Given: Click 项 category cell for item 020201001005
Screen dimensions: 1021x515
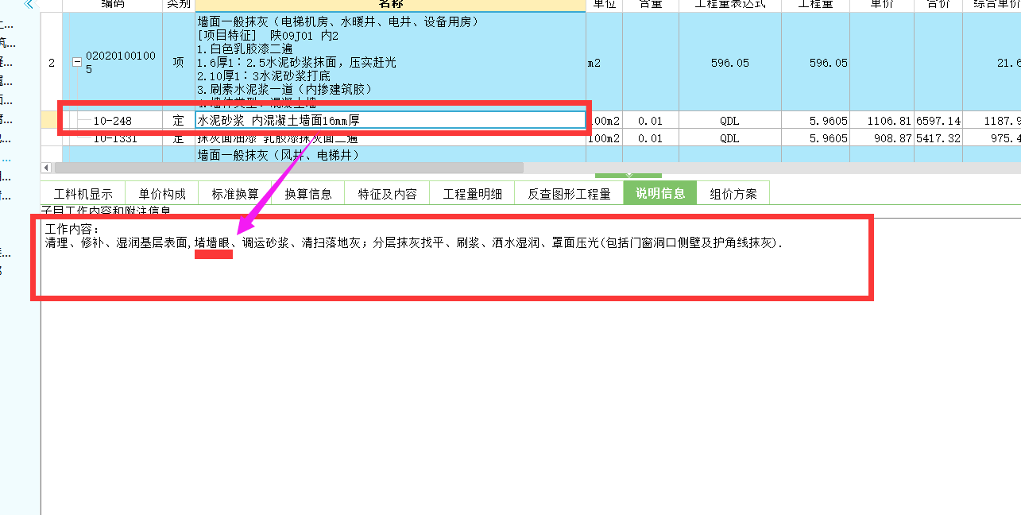Looking at the screenshot, I should coord(178,63).
